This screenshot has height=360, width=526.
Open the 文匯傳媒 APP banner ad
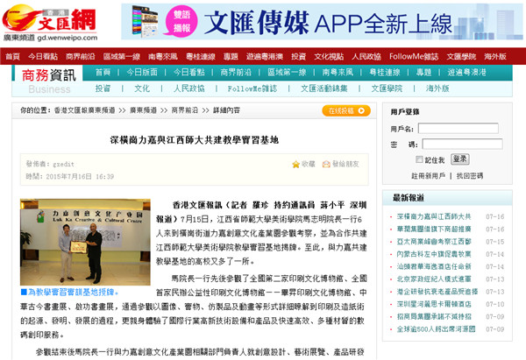tap(322, 22)
